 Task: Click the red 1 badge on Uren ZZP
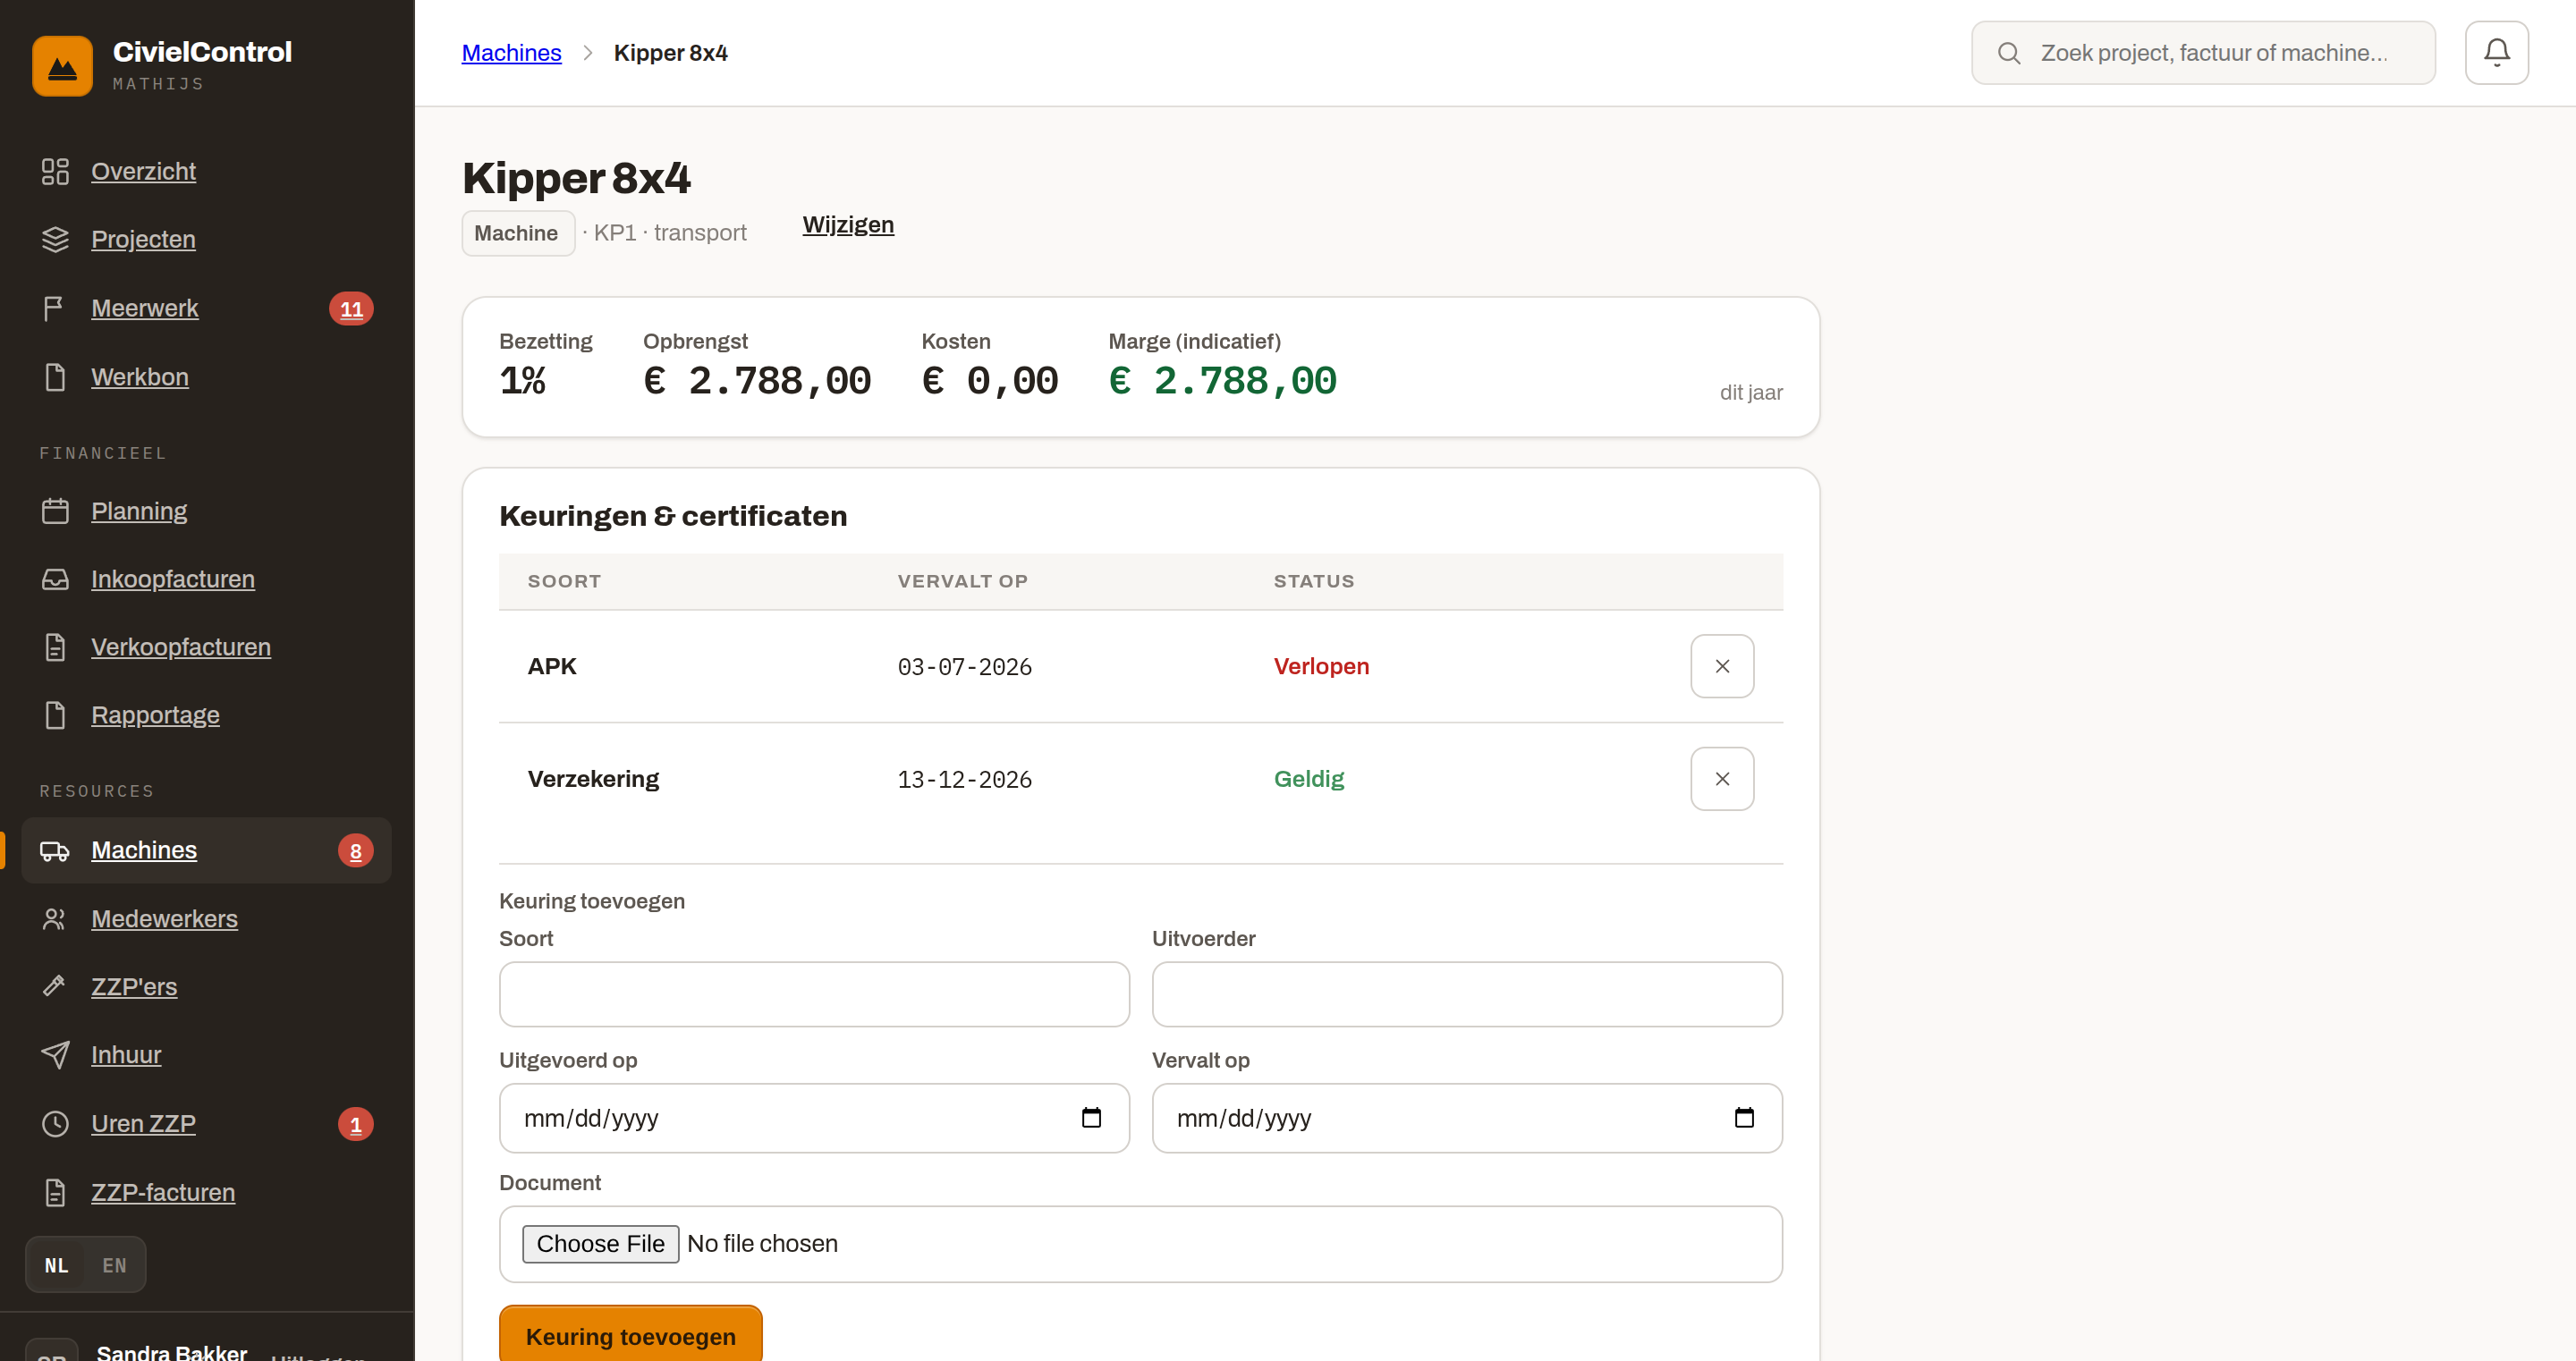355,1124
